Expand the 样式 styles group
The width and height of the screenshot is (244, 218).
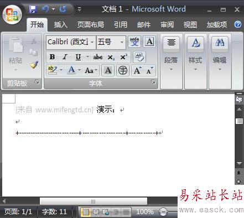click(x=196, y=61)
